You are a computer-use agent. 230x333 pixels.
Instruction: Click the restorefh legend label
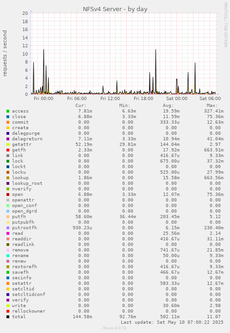point(25,266)
